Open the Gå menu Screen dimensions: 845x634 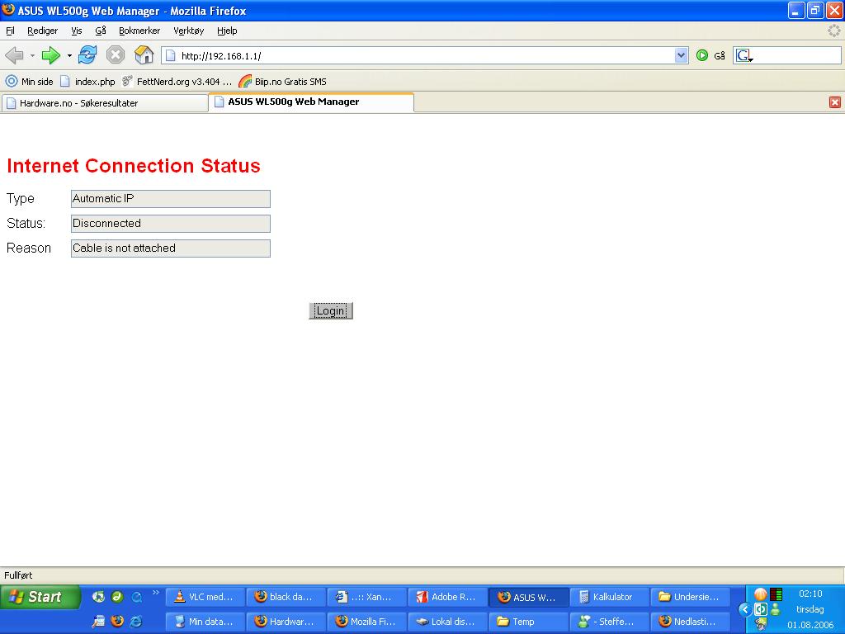(x=101, y=31)
